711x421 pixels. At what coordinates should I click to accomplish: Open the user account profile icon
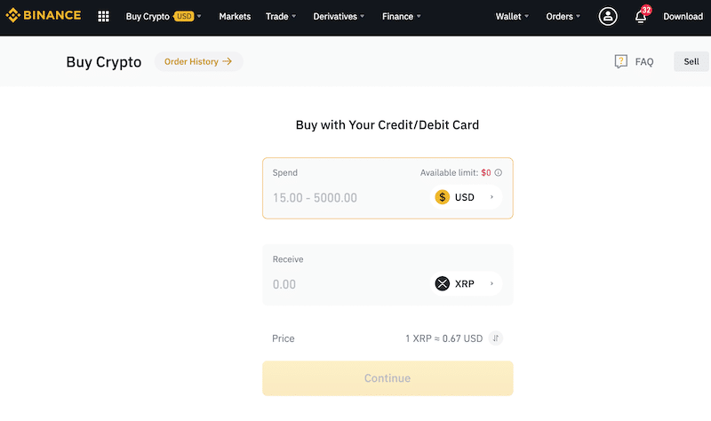[608, 16]
